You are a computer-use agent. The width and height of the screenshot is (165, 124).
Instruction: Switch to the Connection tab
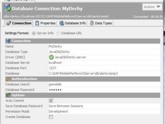[x=19, y=23]
